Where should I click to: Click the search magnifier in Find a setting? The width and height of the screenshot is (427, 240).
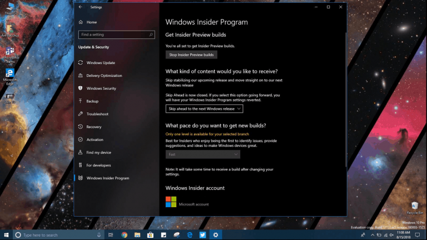tap(151, 35)
